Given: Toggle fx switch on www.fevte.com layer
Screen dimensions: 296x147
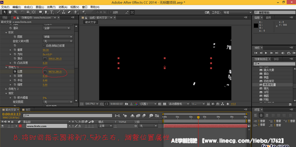Looking at the screenshot, I should pos(80,126).
